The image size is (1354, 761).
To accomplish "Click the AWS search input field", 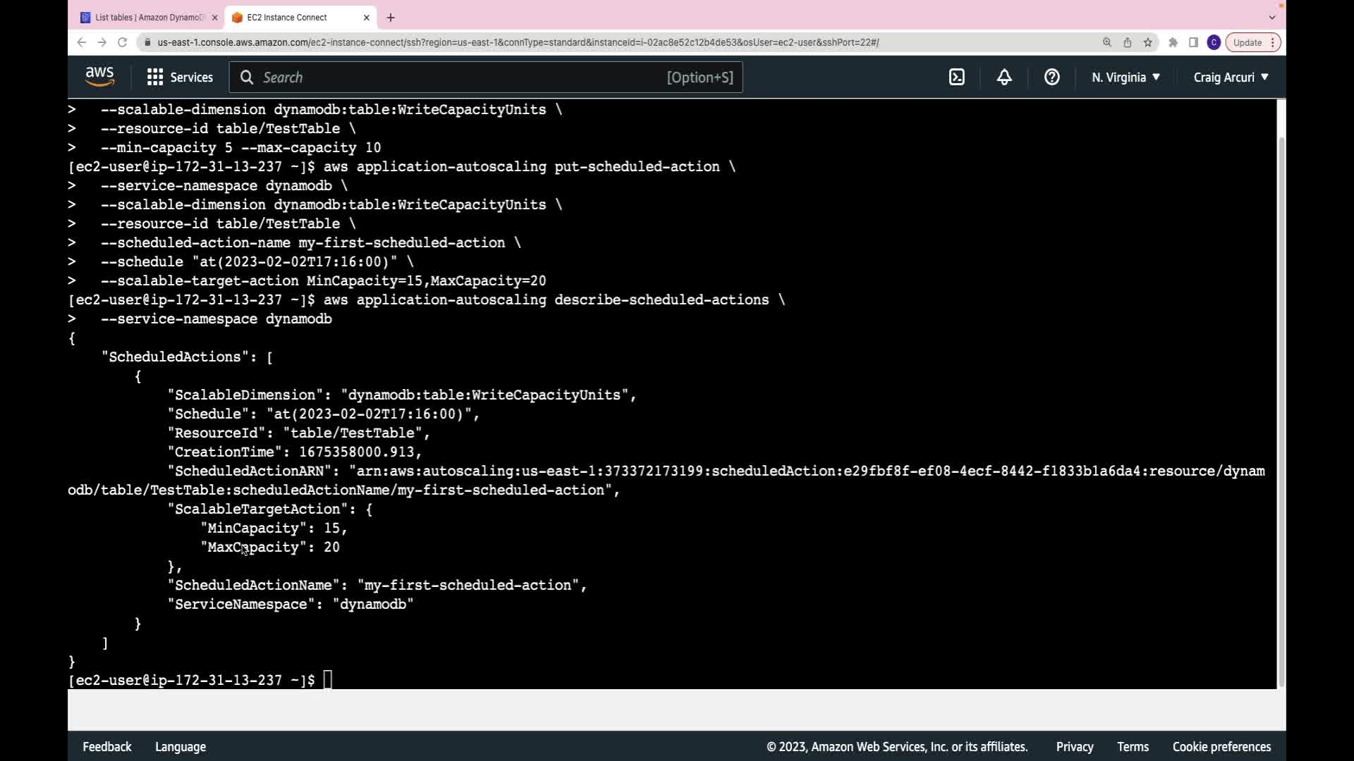I will (x=458, y=78).
